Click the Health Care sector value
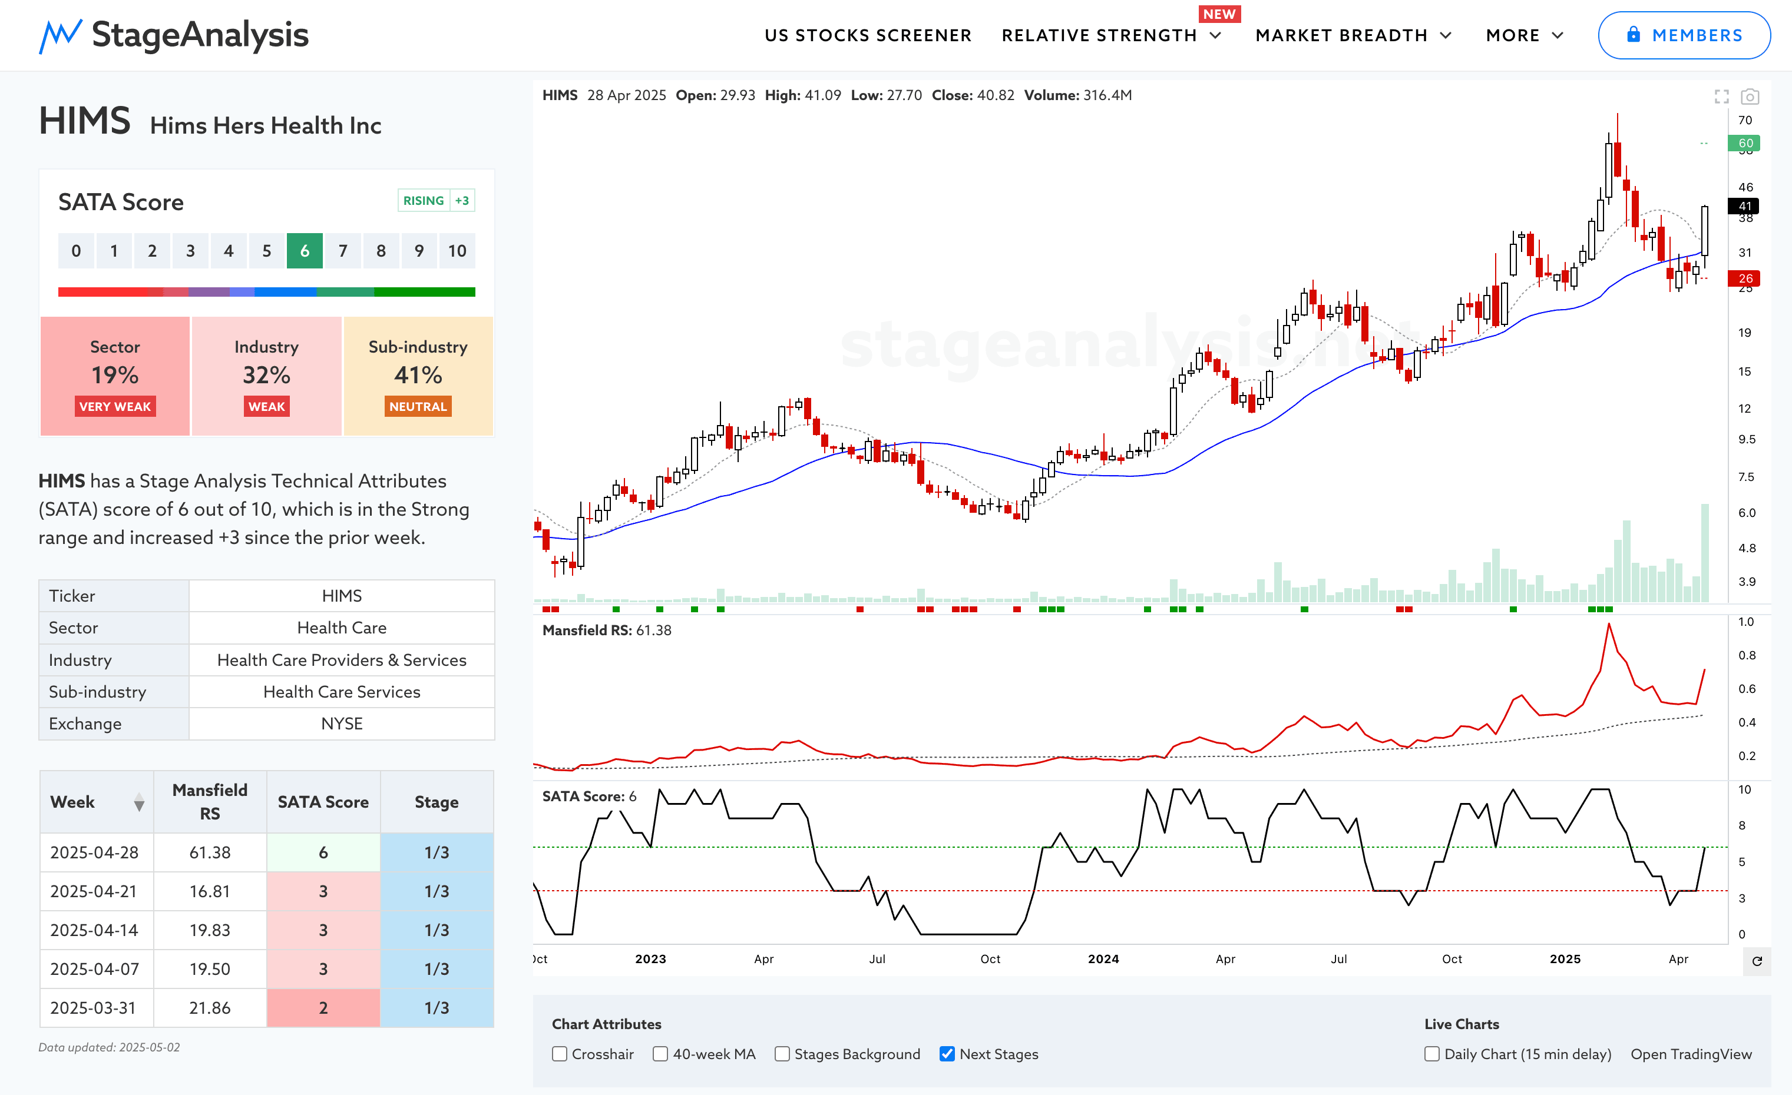The height and width of the screenshot is (1095, 1792). click(x=342, y=628)
